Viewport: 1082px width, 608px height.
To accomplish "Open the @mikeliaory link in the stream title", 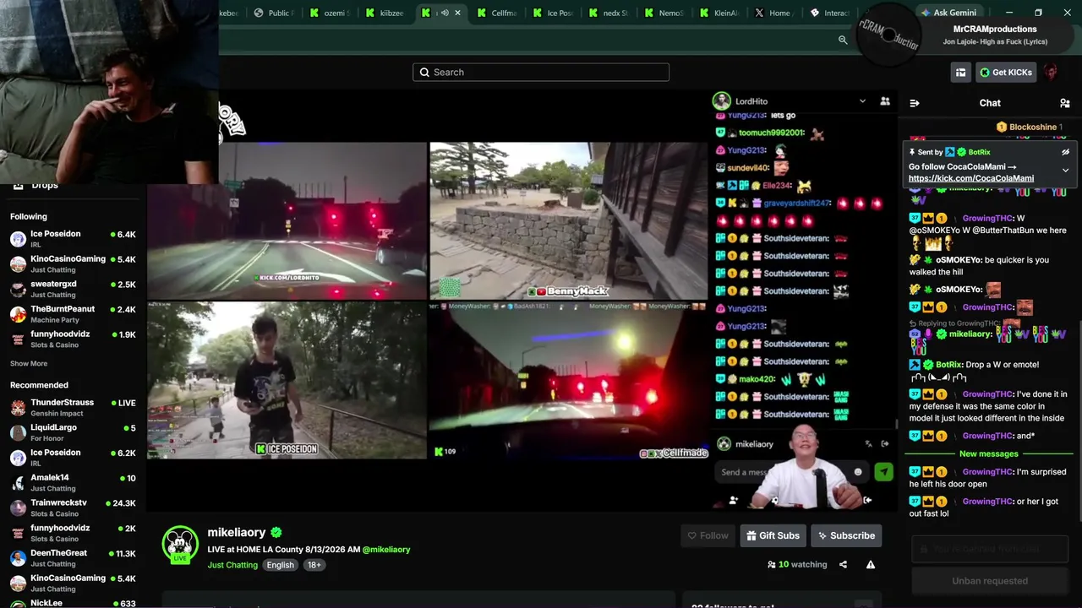I will click(x=386, y=550).
